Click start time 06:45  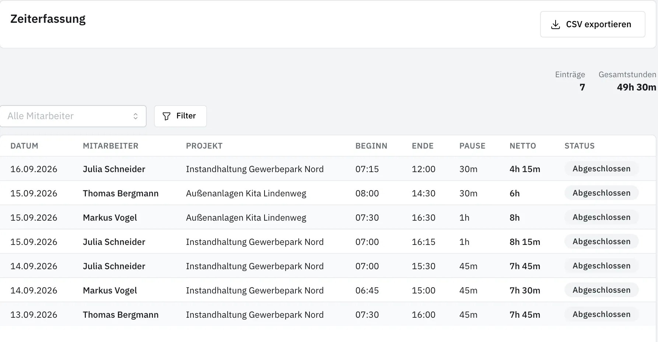click(x=367, y=291)
